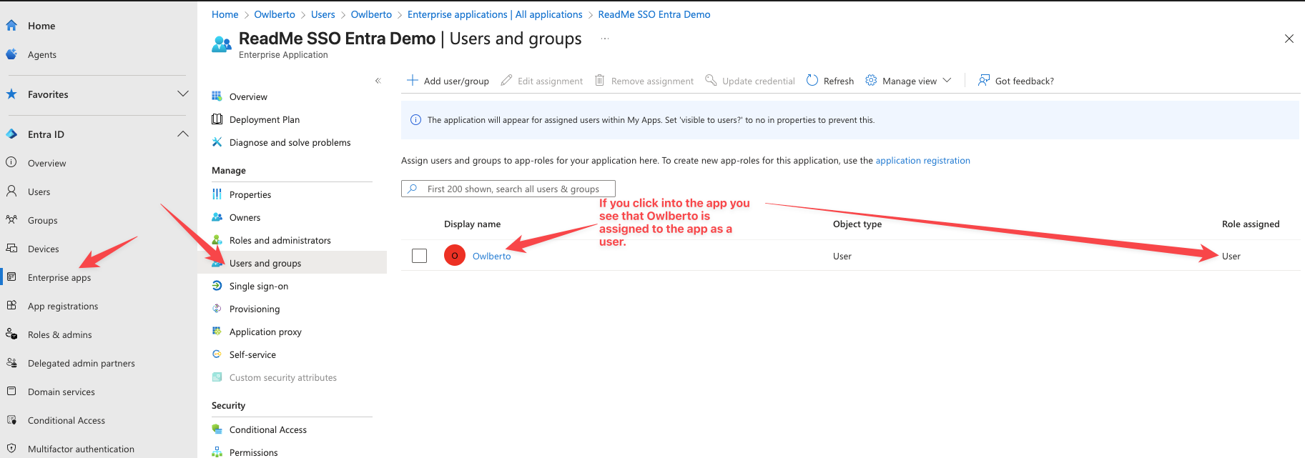Click the Permissions icon under Security
The image size is (1305, 458).
[217, 452]
